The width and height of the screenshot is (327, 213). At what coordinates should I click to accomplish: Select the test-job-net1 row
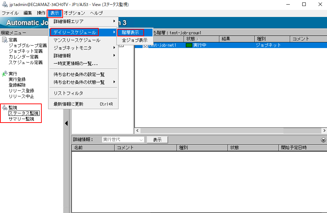pyautogui.click(x=231, y=45)
